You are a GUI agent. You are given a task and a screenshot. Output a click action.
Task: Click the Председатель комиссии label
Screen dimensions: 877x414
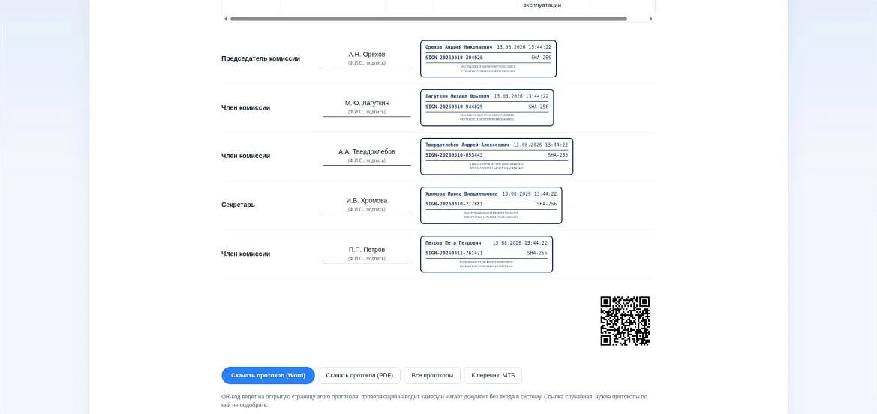[260, 58]
